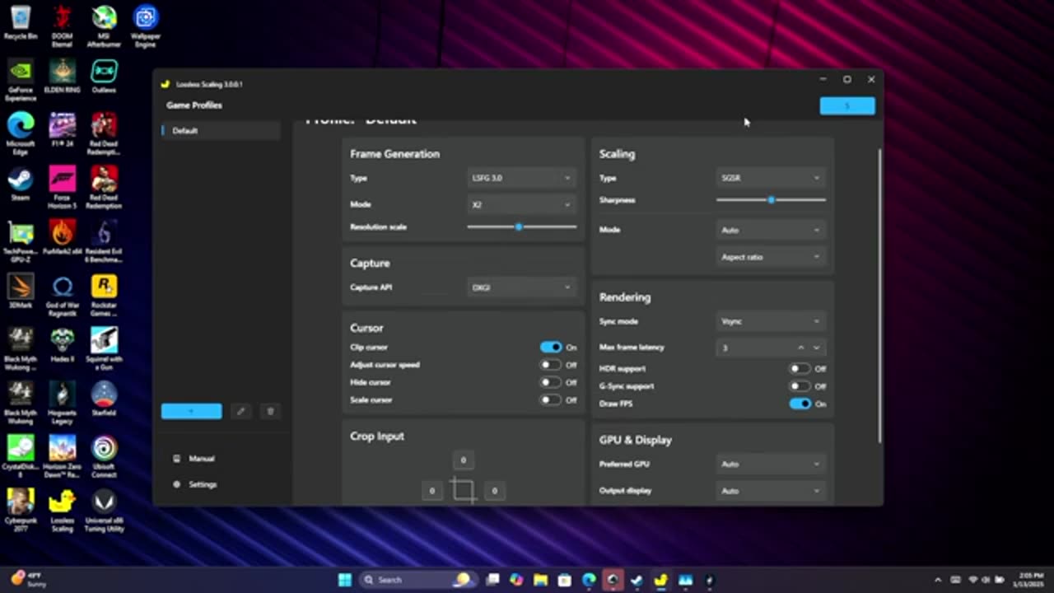Turn on G-Sync support toggle
The height and width of the screenshot is (593, 1054).
[x=800, y=386]
